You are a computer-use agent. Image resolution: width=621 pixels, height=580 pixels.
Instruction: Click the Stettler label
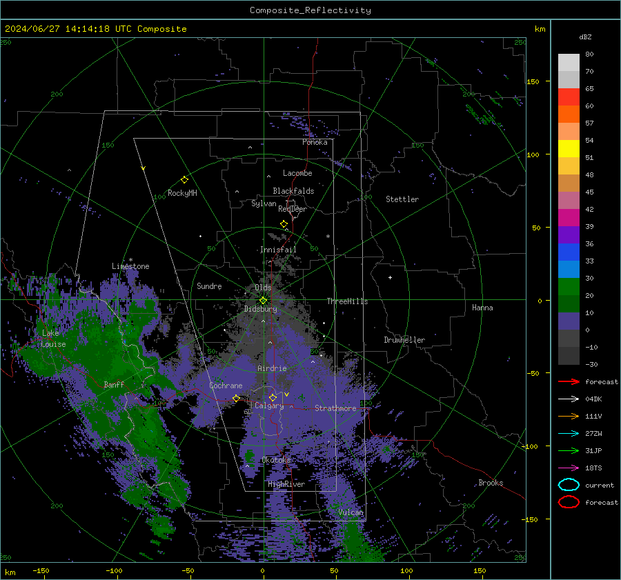(x=402, y=199)
